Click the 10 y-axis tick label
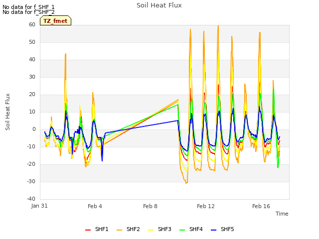 coord(32,112)
